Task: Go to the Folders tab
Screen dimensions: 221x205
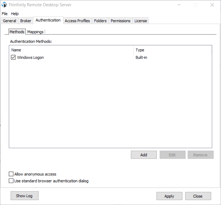Action: pos(100,21)
